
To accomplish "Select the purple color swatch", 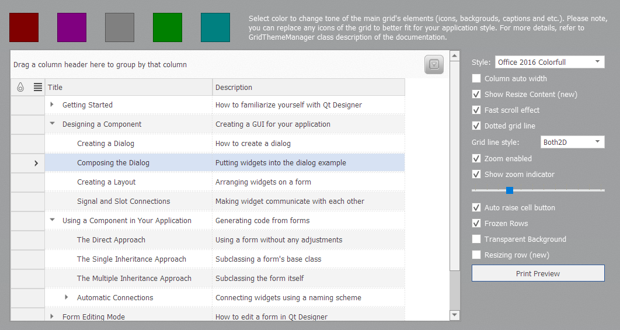I will point(72,27).
